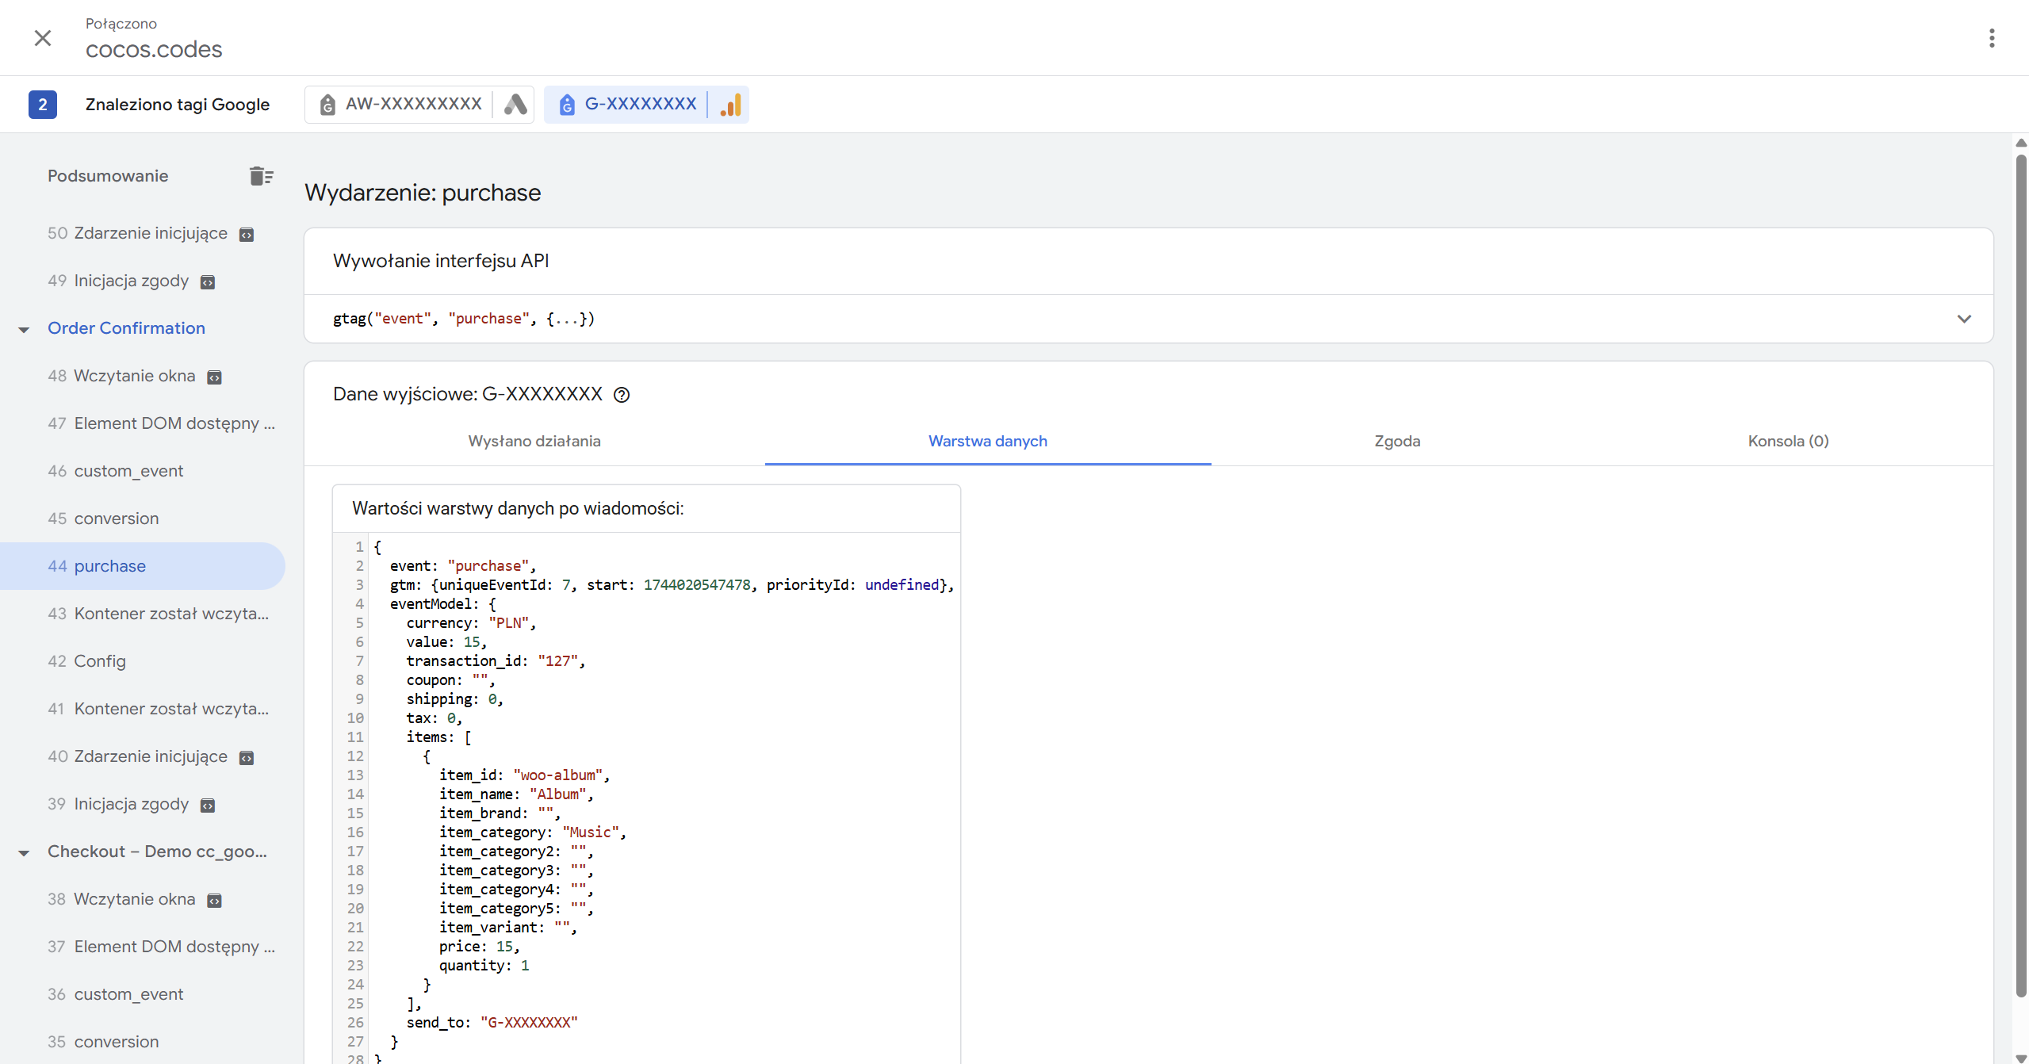The width and height of the screenshot is (2029, 1064).
Task: Open the Konsola (0) tab
Action: pyautogui.click(x=1788, y=441)
